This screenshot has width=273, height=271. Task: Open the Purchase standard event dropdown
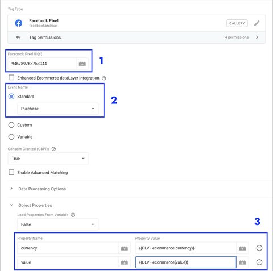click(x=58, y=109)
